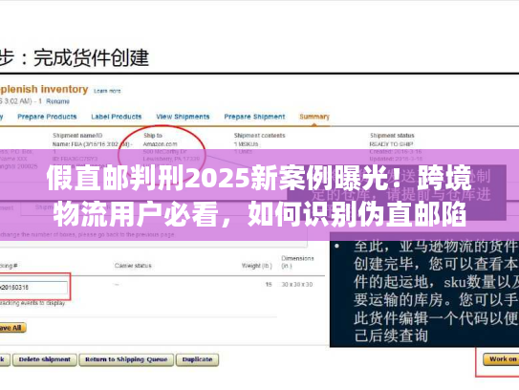Switch to Label Products tab
519x390 pixels.
tap(117, 117)
